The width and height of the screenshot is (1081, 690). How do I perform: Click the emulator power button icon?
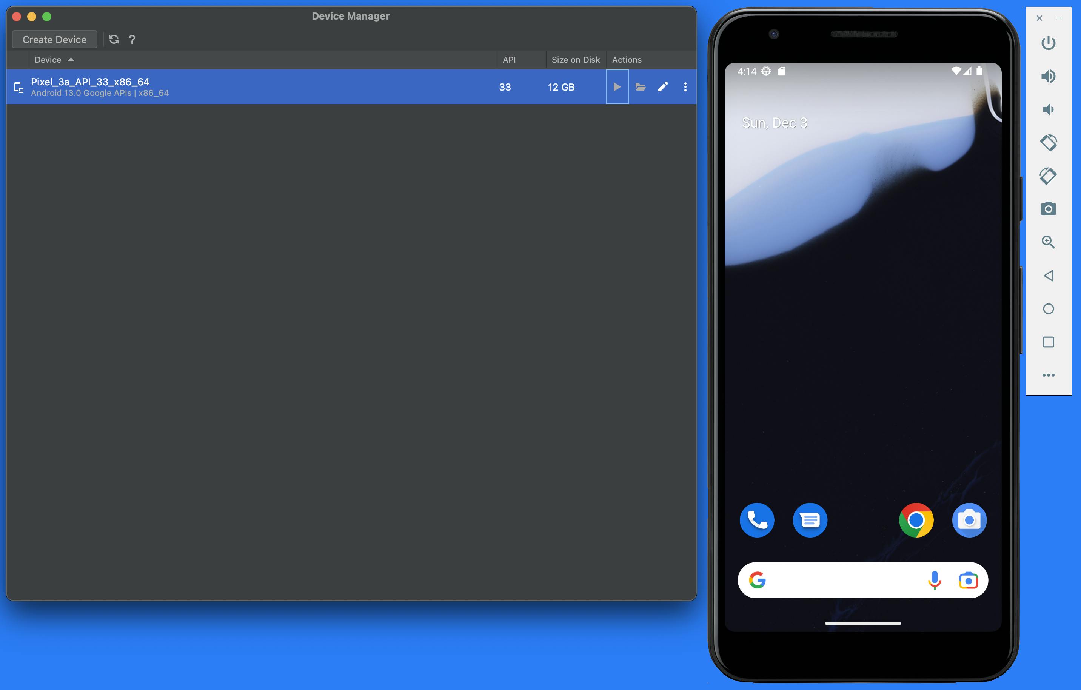tap(1049, 43)
